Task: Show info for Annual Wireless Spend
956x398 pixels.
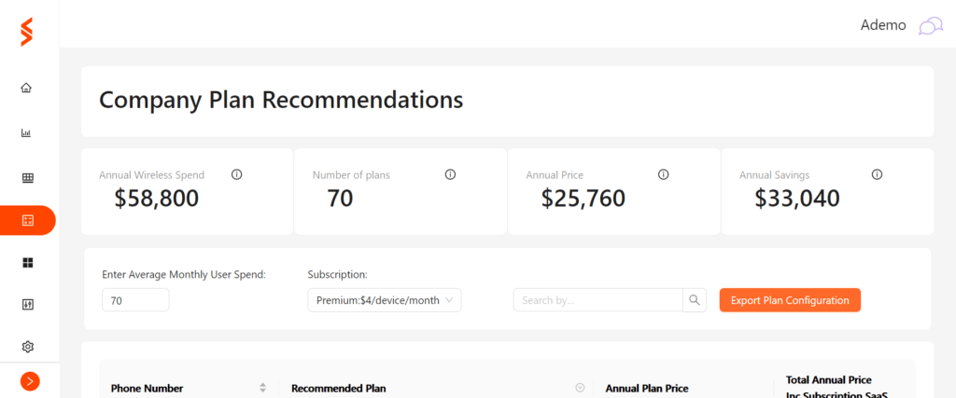Action: tap(236, 174)
